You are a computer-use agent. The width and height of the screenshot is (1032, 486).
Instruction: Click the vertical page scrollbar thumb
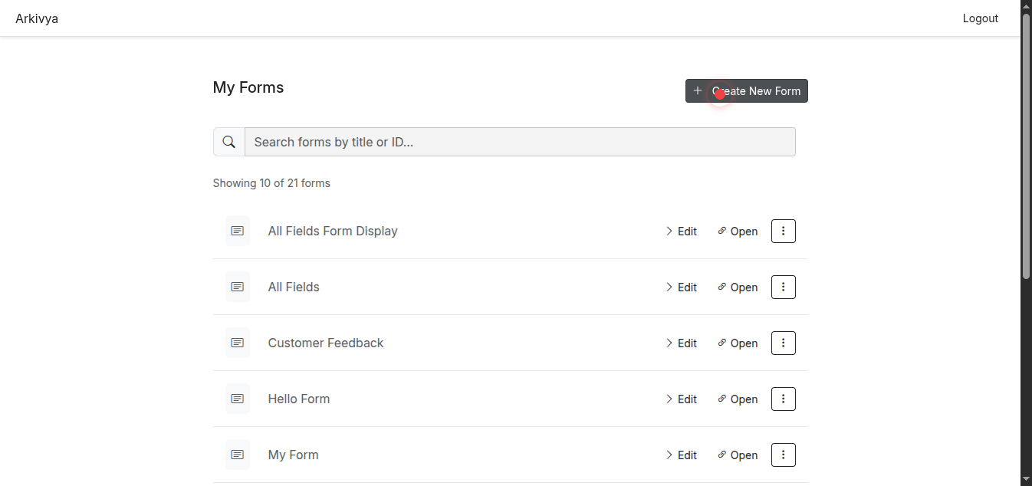click(x=1026, y=146)
